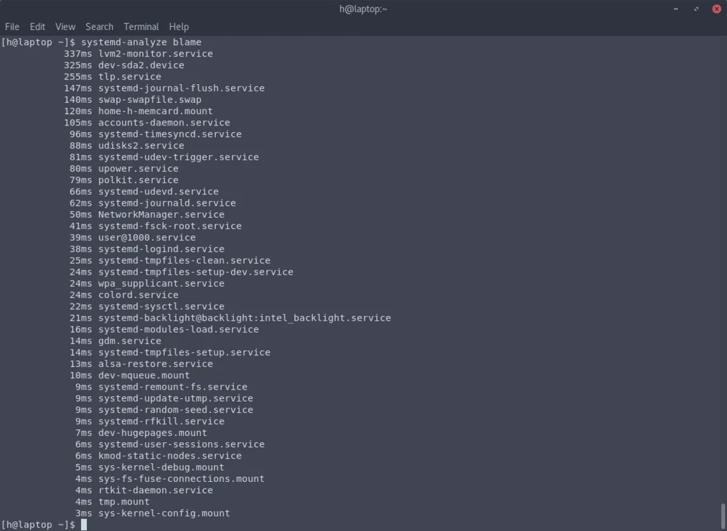Click kmod-static-nodes.service entry
Viewport: 727px width, 531px height.
pyautogui.click(x=159, y=456)
